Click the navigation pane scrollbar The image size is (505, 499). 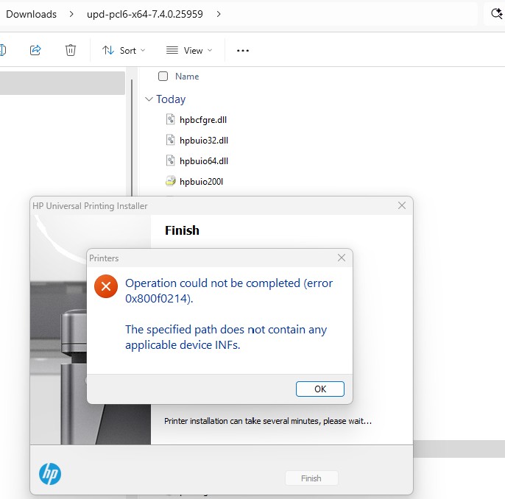tap(132, 138)
